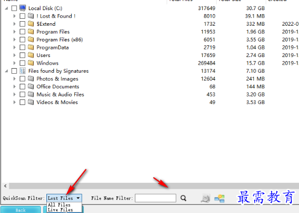Click the 30.7 GB total size value
This screenshot has height=213, width=299.
pyautogui.click(x=256, y=8)
